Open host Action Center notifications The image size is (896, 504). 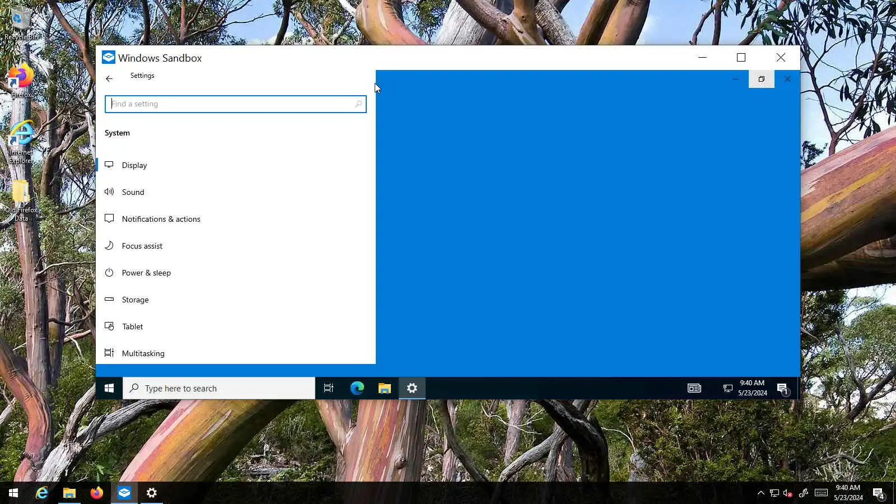point(878,493)
